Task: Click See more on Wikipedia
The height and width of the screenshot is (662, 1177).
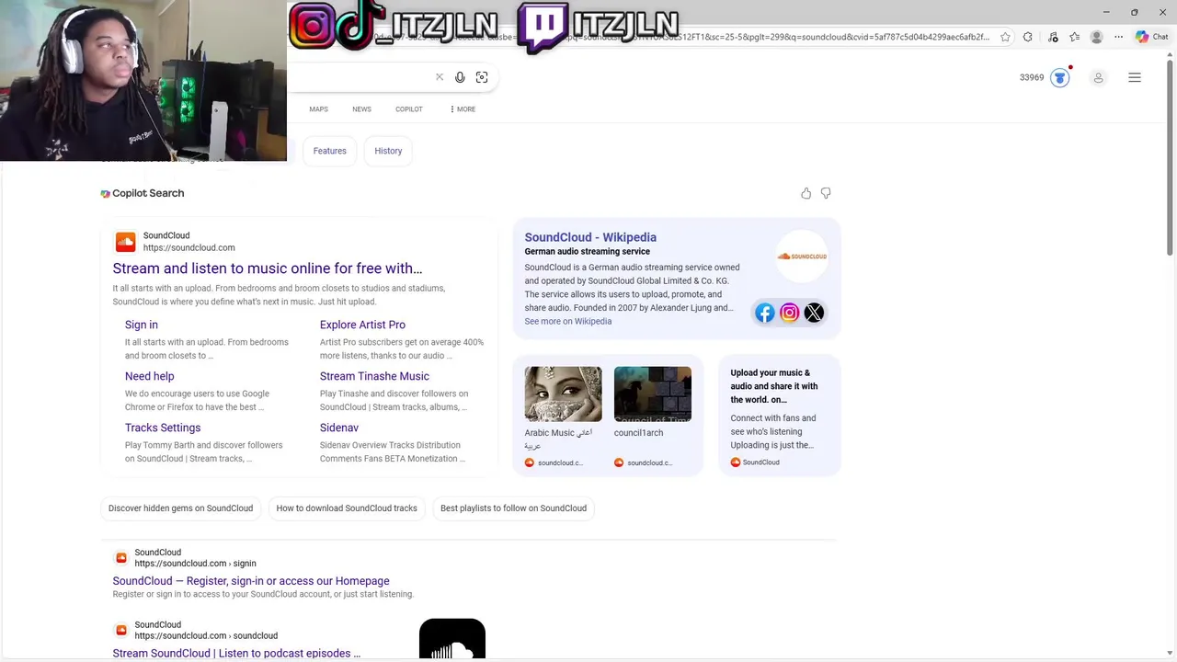Action: (x=567, y=321)
